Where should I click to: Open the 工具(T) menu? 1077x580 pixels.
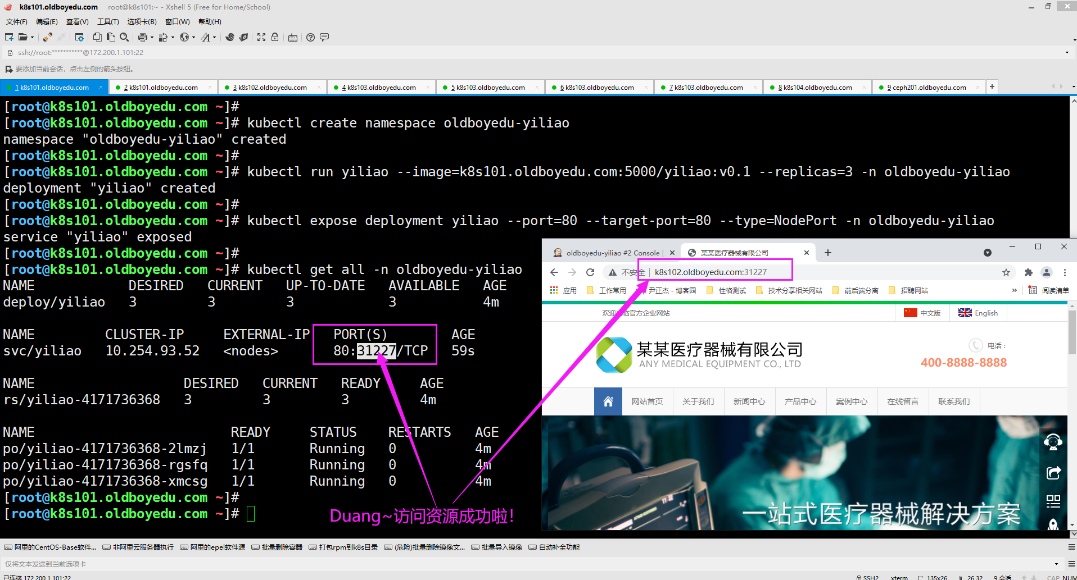108,22
